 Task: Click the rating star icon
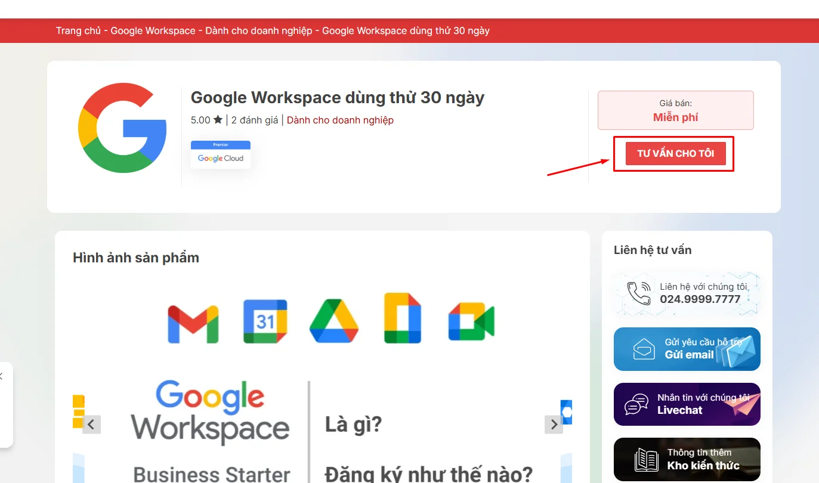pos(218,120)
